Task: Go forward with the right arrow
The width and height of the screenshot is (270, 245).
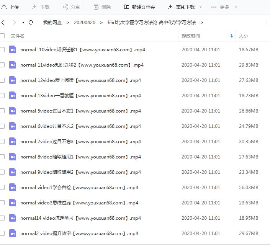Action: click(x=15, y=22)
